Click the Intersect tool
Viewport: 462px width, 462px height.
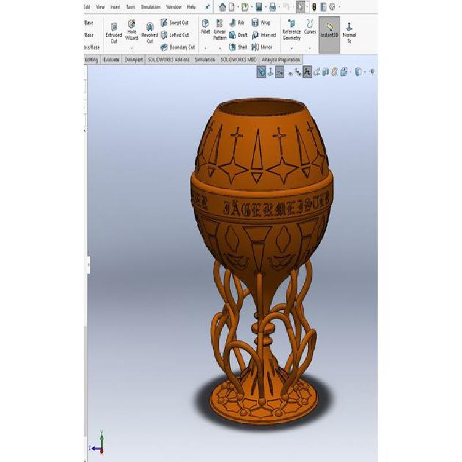264,35
